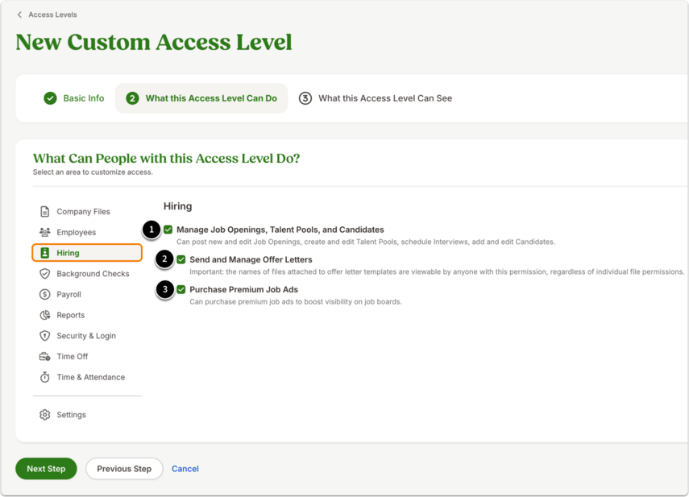Uncheck Manage Job Openings, Talent Pools, and Candidates
The width and height of the screenshot is (689, 497).
168,230
